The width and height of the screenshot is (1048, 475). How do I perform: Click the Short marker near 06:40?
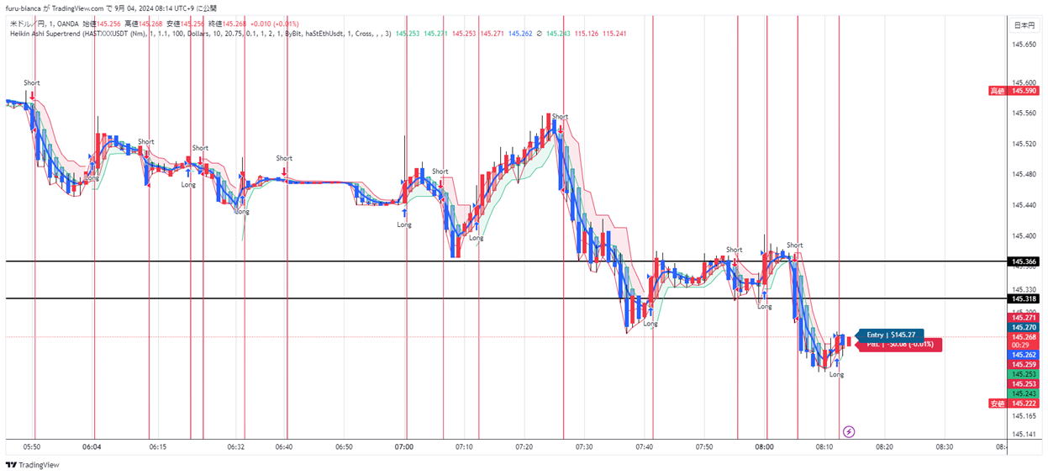pos(284,169)
